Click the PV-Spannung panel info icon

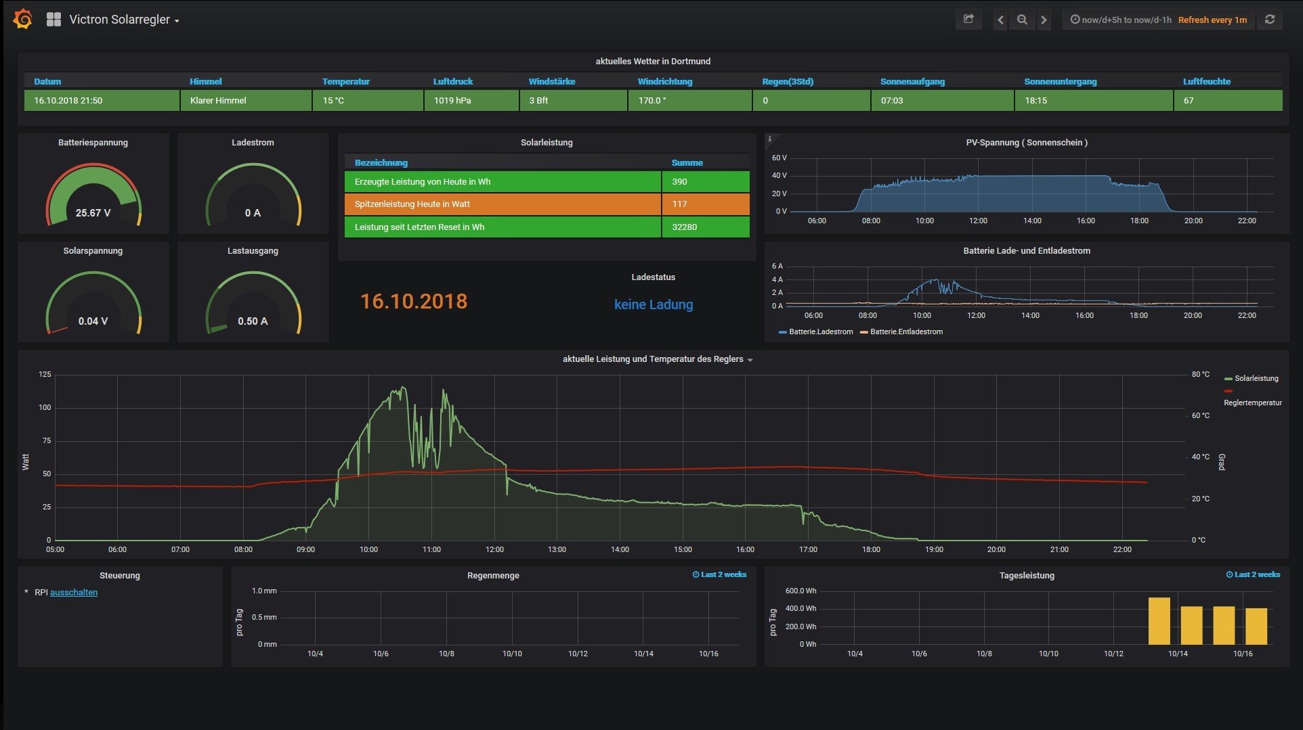coord(769,139)
